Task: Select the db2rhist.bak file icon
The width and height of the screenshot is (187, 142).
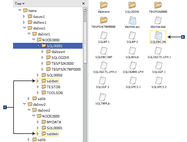Action: 158,20
